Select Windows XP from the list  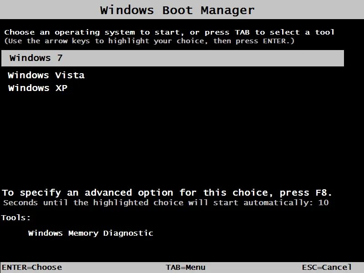coord(38,88)
